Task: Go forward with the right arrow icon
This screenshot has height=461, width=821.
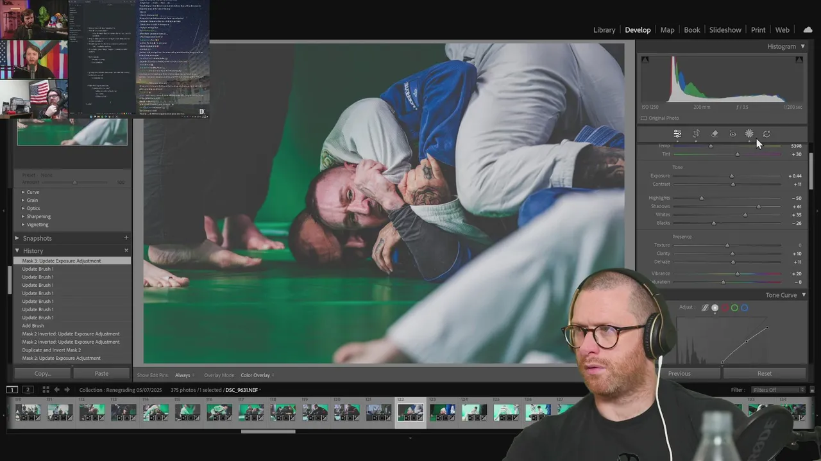Action: tap(67, 389)
